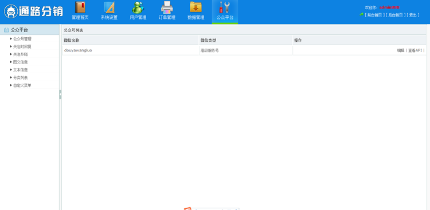
Task: Open 系统设置 ruler icon
Action: click(x=109, y=7)
